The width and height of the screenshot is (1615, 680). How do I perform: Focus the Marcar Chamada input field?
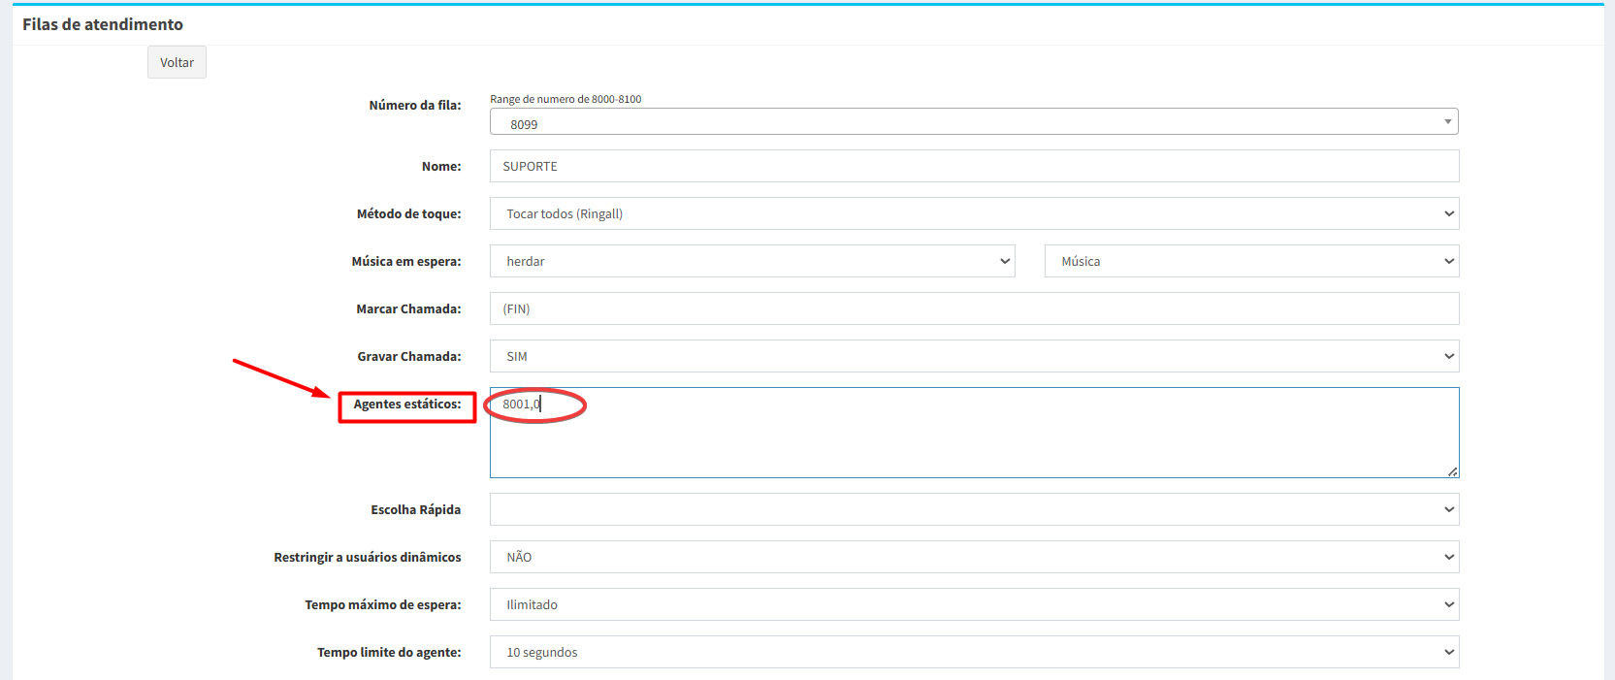[x=973, y=308]
